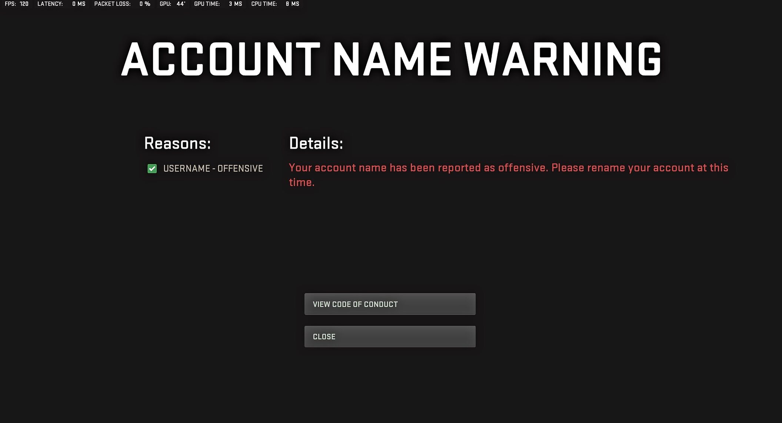This screenshot has width=782, height=423.
Task: Click the 'Details:' heading
Action: pos(316,143)
